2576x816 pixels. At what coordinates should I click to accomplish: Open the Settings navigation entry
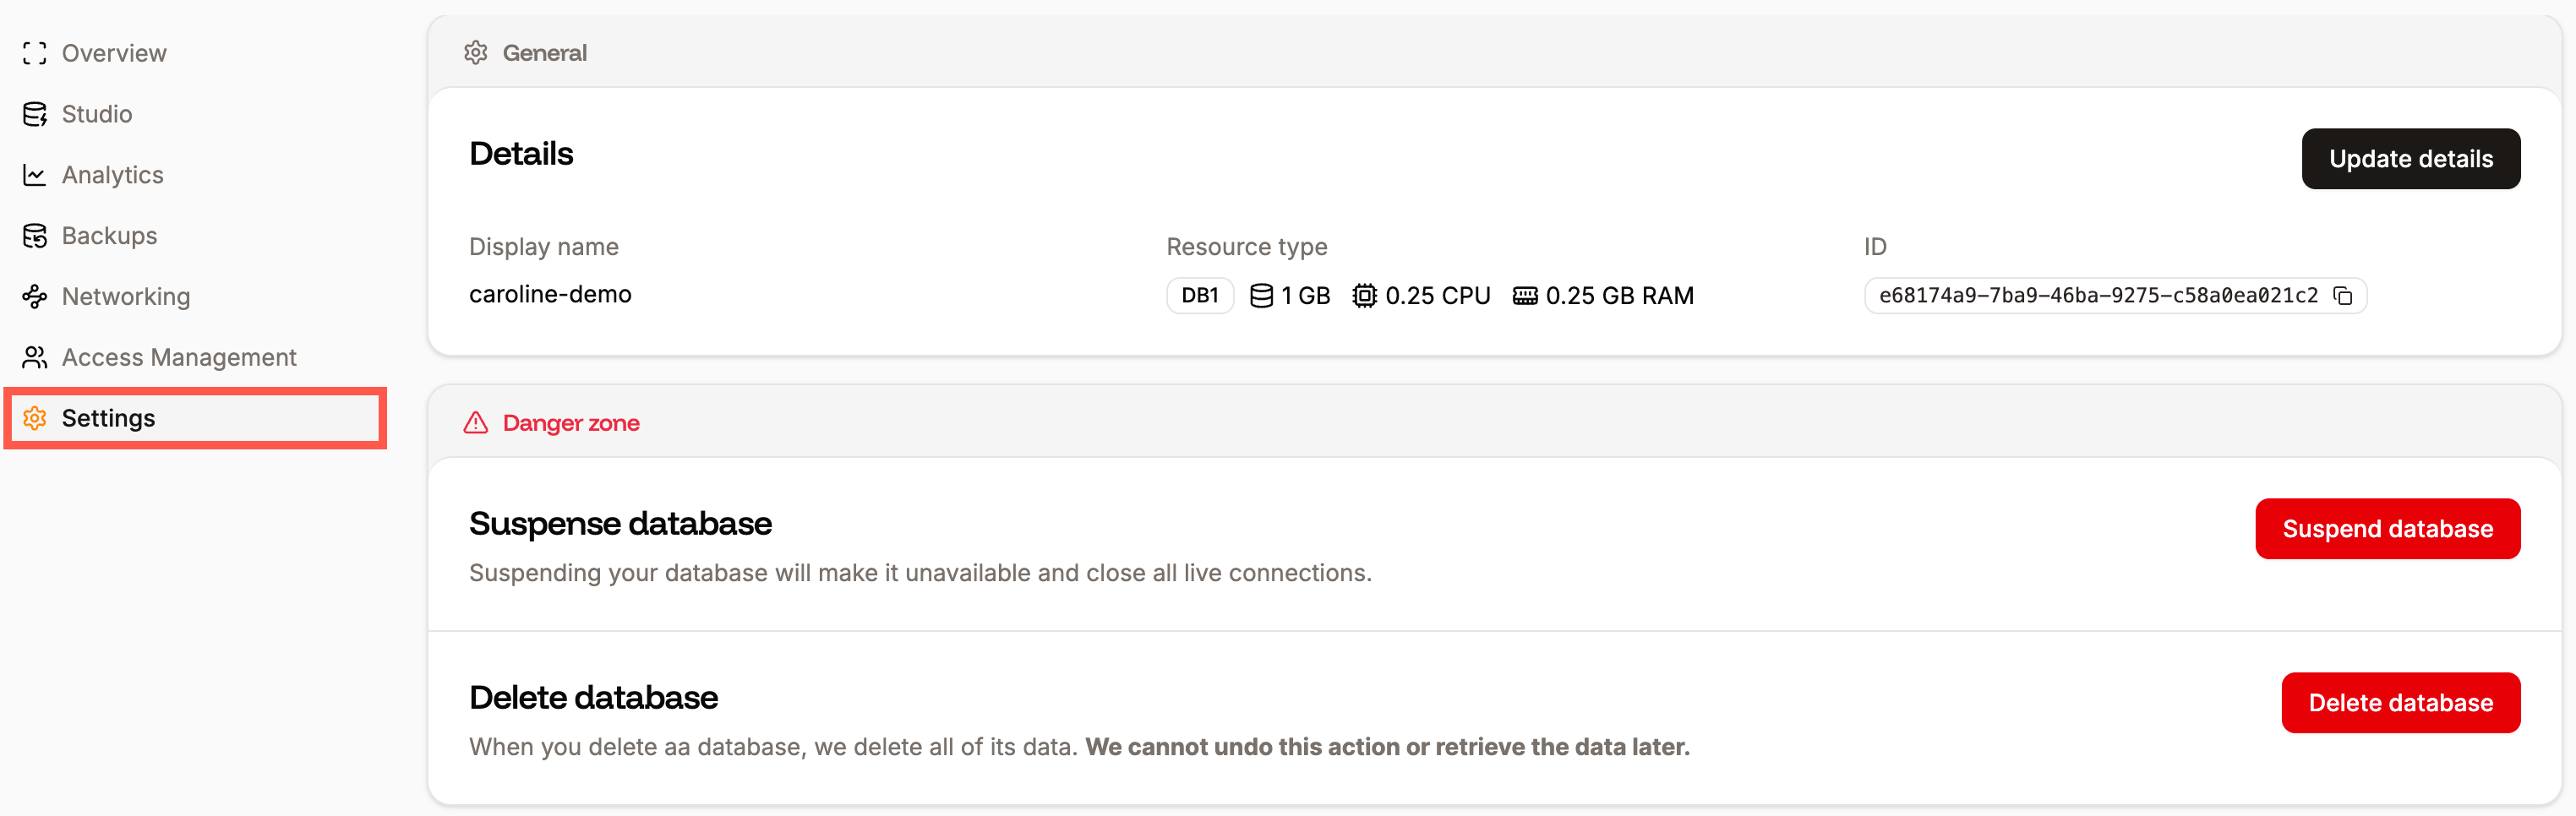click(108, 418)
